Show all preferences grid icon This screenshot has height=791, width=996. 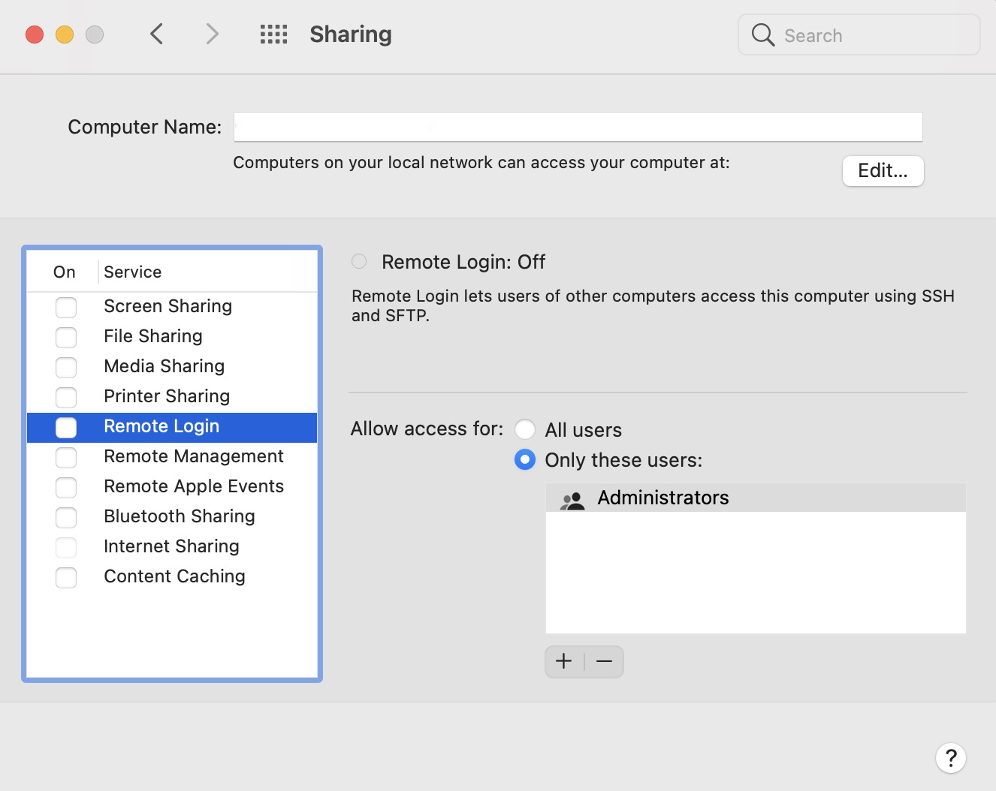pyautogui.click(x=273, y=34)
